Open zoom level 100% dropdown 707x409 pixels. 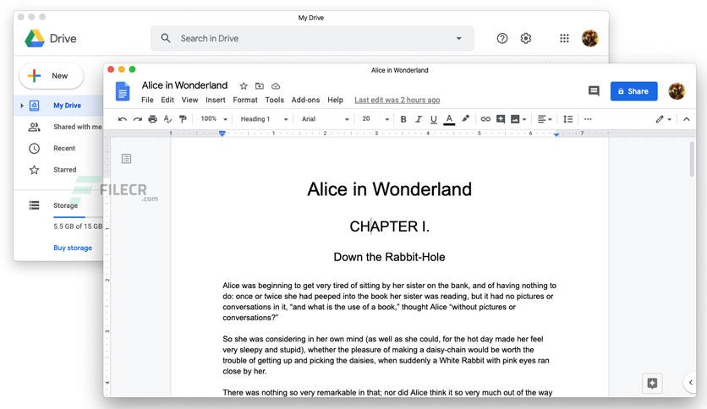point(214,119)
